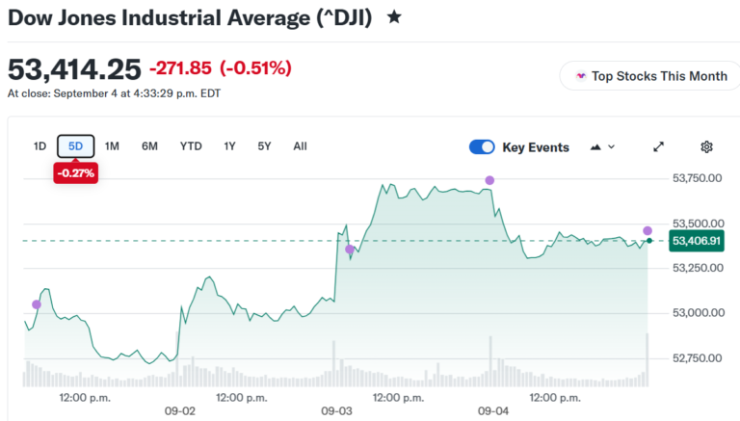Click the leftmost purple key event dot
This screenshot has width=740, height=421.
37,304
